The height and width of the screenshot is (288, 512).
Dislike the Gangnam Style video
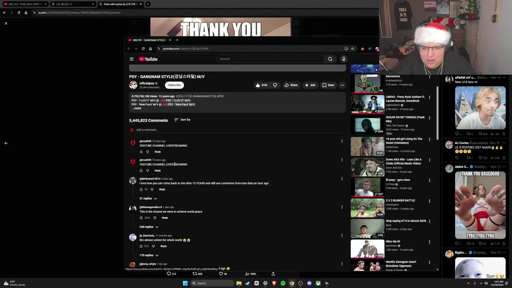[x=275, y=85]
